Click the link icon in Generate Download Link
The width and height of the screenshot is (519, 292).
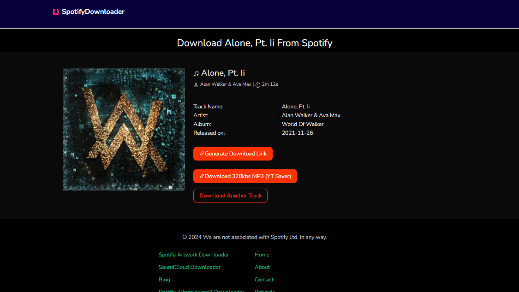pyautogui.click(x=202, y=154)
